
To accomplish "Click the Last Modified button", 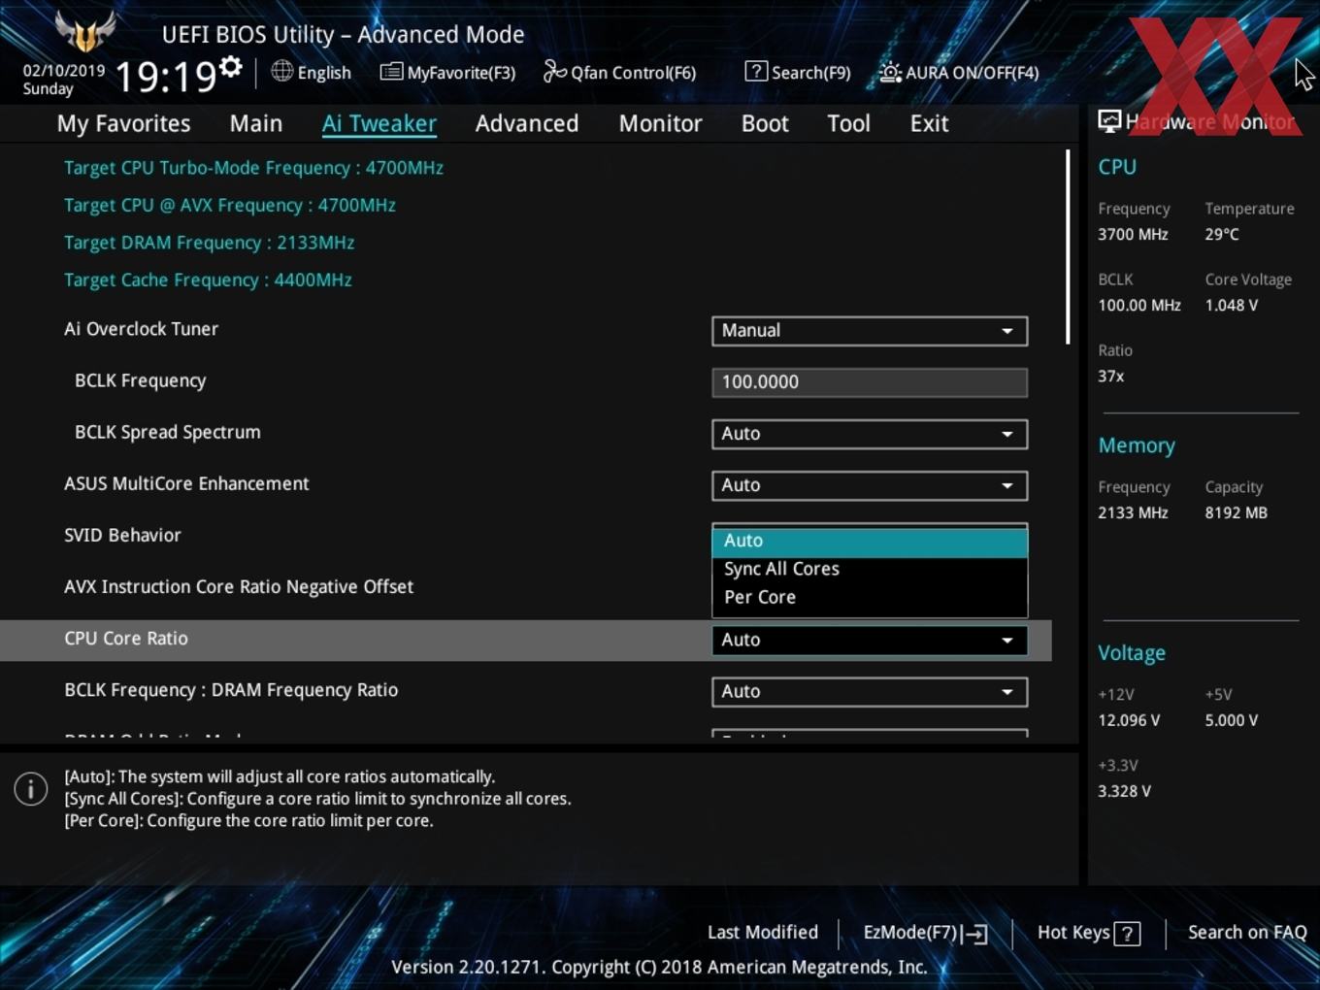I will pos(763,932).
